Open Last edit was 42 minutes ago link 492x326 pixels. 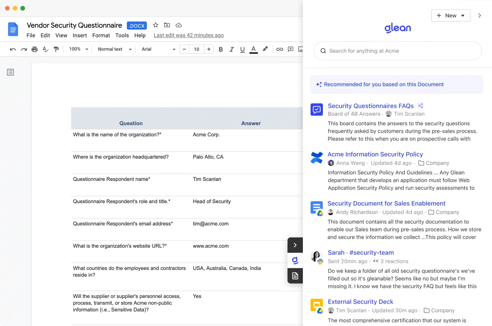(189, 35)
